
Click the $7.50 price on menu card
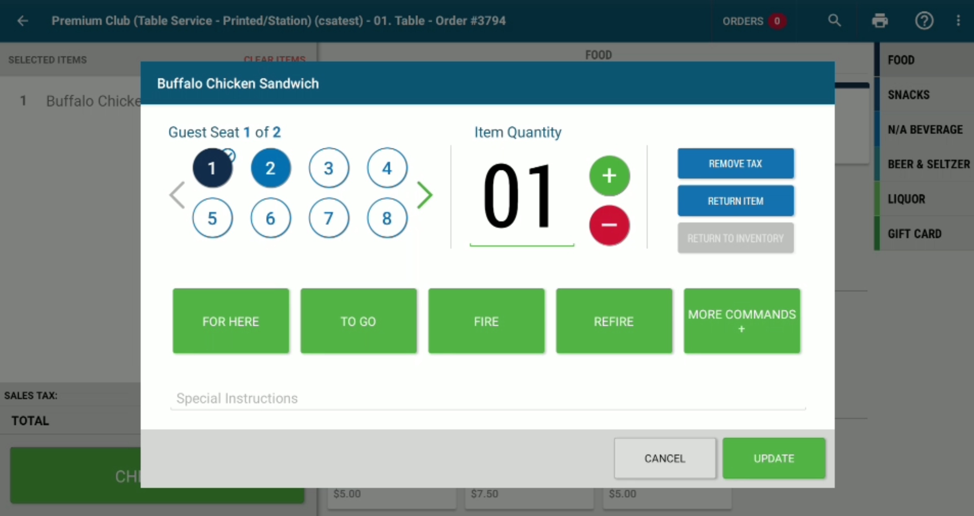pos(484,494)
